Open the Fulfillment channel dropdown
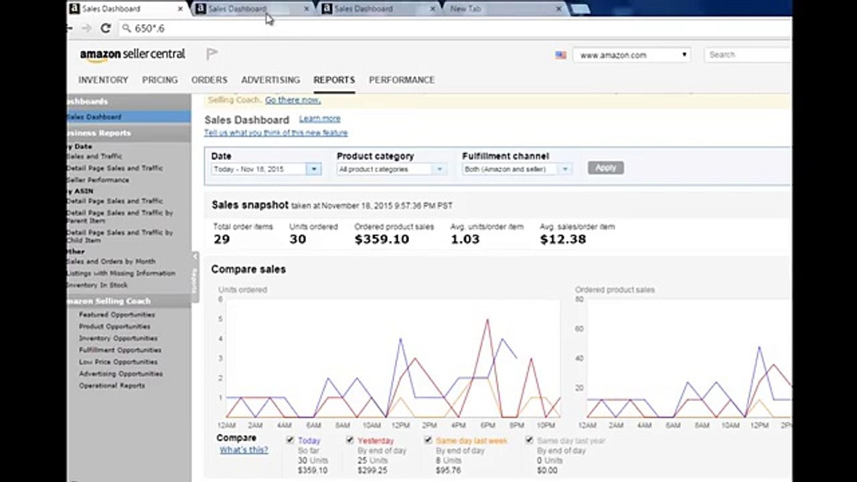The image size is (857, 482). [x=517, y=169]
